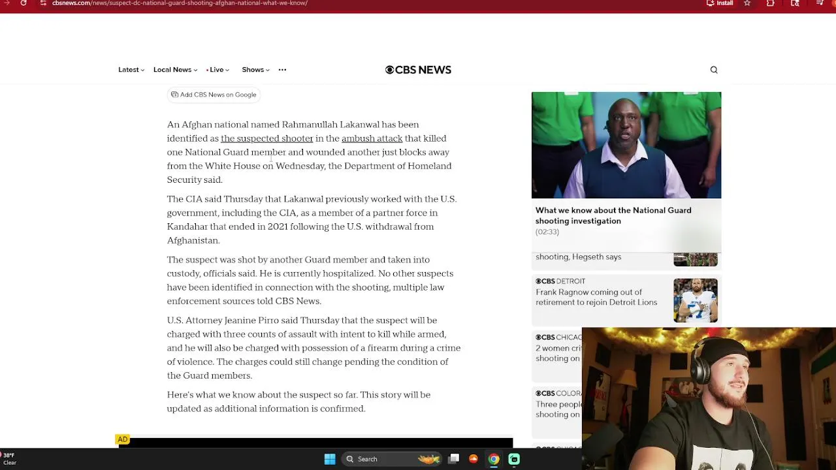Click the site info icon beside URL
This screenshot has width=836, height=470.
[x=43, y=3]
